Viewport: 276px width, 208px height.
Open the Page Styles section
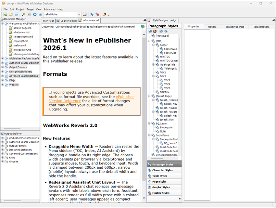164,181
